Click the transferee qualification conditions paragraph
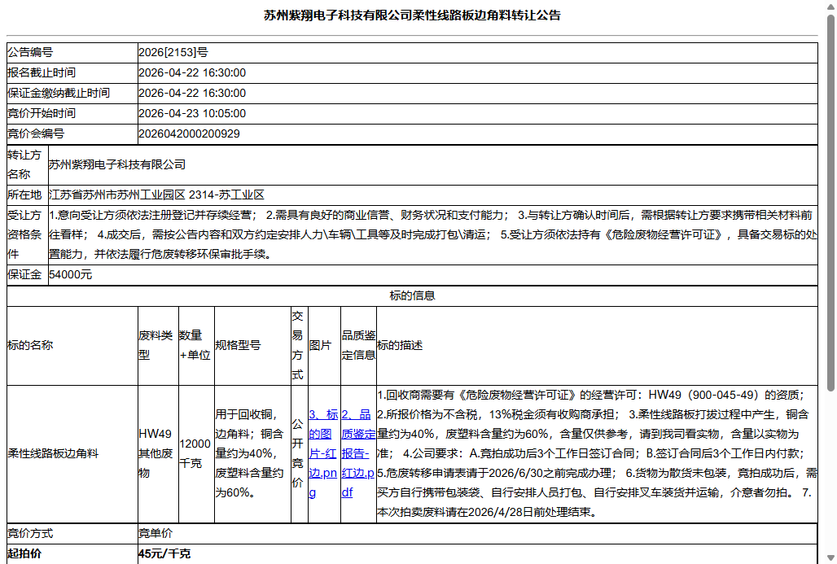 click(433, 234)
